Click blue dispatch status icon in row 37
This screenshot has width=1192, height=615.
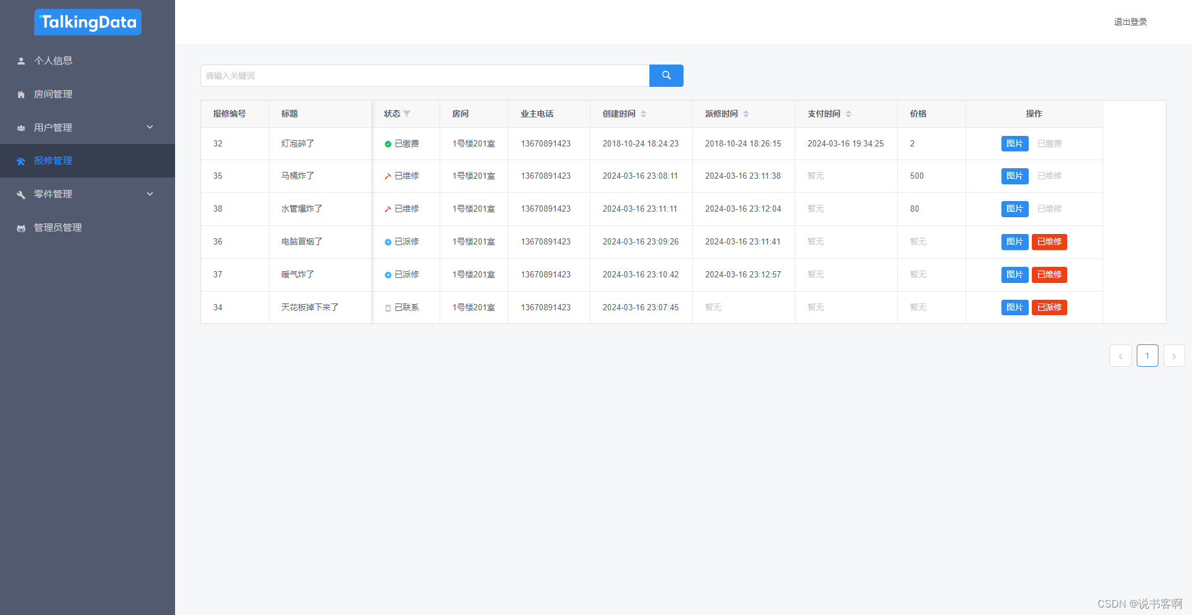click(x=388, y=275)
